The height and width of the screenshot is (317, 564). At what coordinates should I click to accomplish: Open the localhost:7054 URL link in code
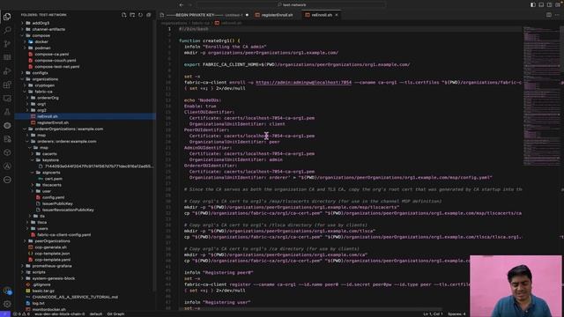pyautogui.click(x=303, y=82)
